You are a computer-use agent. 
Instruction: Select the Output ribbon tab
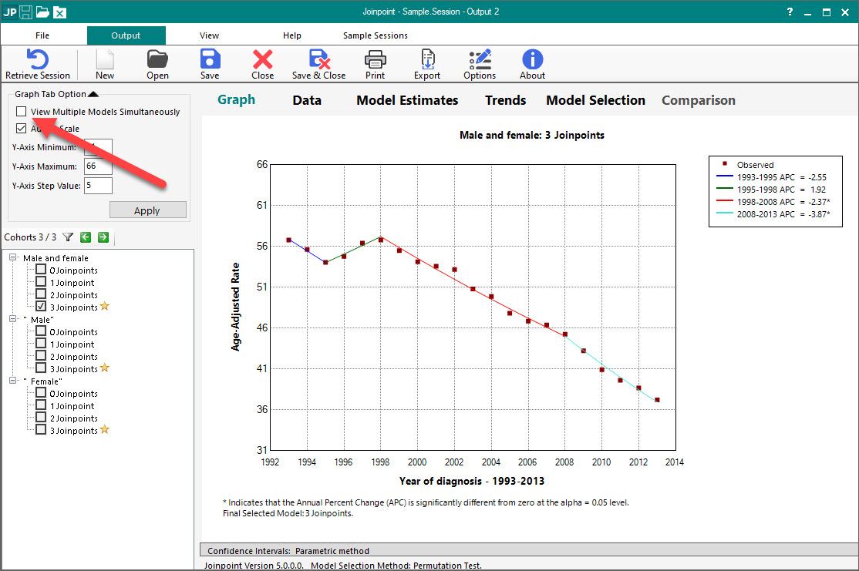point(126,35)
